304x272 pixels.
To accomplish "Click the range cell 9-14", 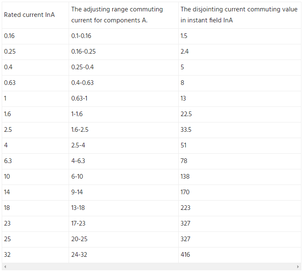I will pos(124,193).
